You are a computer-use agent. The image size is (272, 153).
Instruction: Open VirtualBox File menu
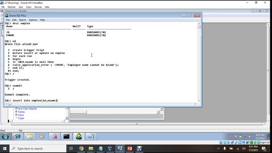3,7
